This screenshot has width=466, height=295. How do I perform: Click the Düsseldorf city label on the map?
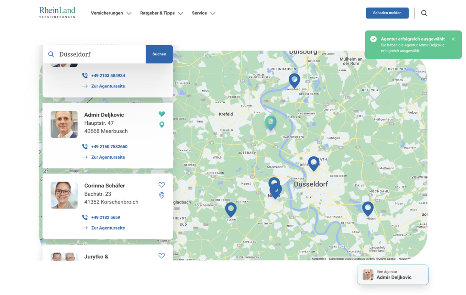pos(311,184)
